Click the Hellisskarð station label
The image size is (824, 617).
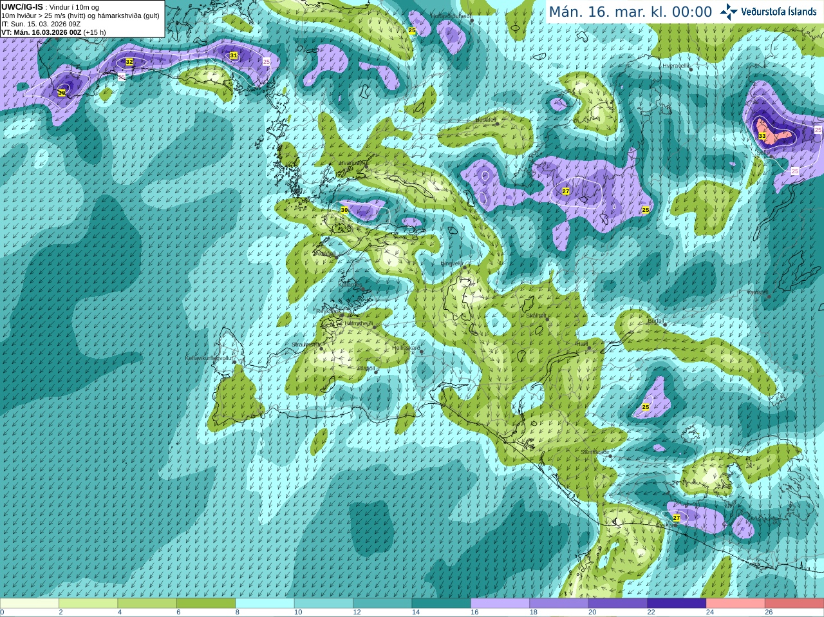(406, 348)
